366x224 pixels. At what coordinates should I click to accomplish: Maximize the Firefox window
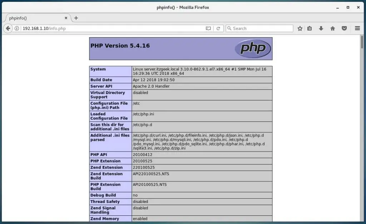348,8
